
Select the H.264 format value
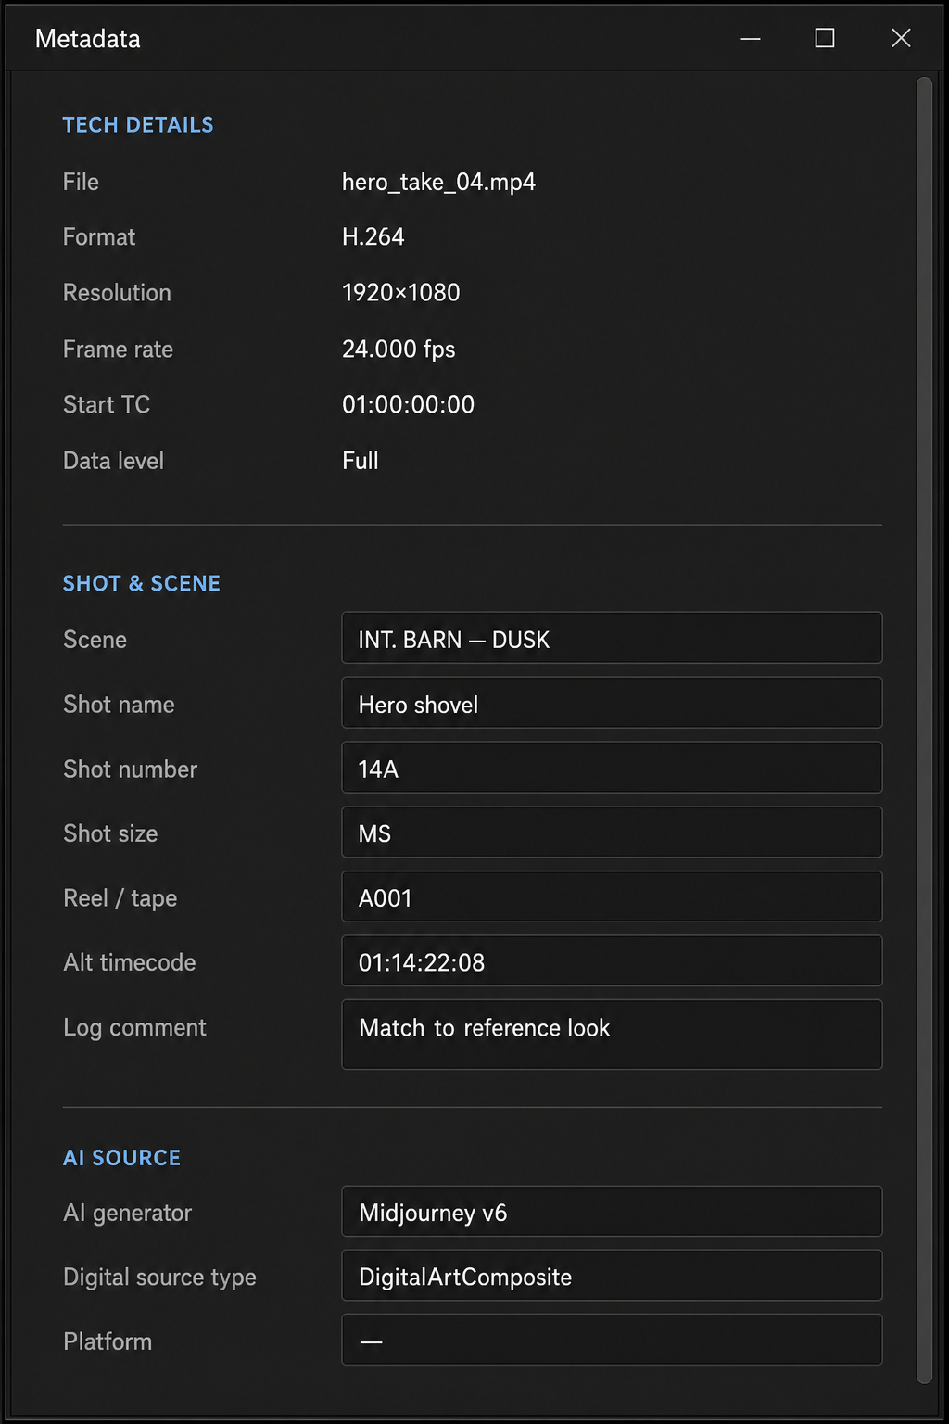373,236
